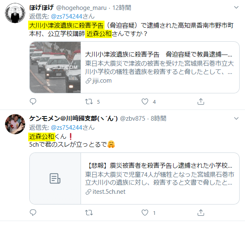Retweet the zbv875 tweet
Screen dimensions: 245x226
(x=89, y=213)
